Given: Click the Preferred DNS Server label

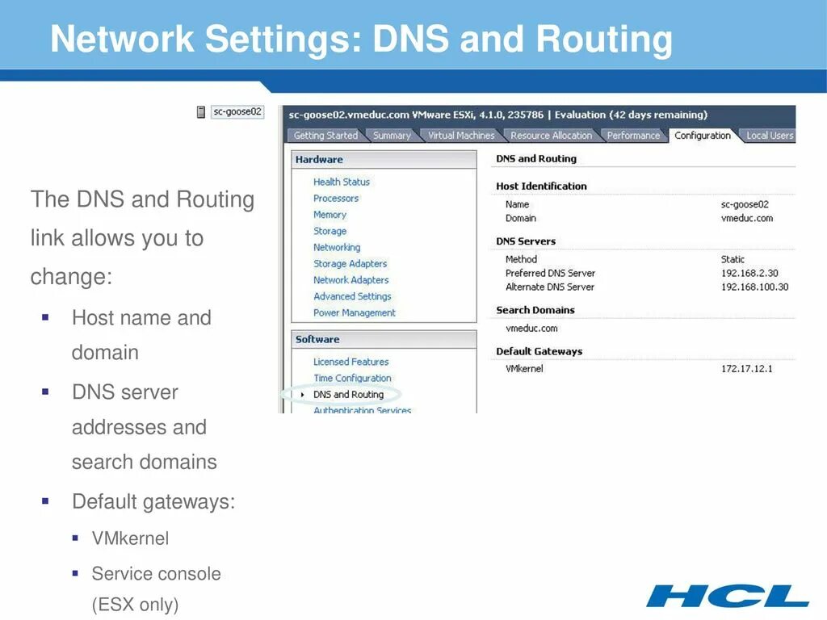Looking at the screenshot, I should (x=550, y=273).
